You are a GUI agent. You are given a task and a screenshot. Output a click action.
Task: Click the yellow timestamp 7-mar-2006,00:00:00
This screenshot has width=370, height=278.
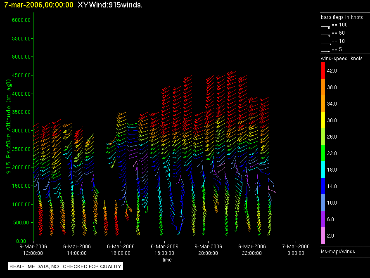pyautogui.click(x=39, y=5)
